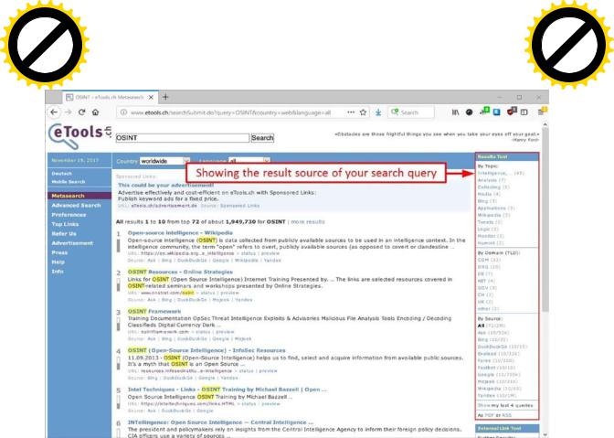Open the OSINT Framework result
This screenshot has width=614, height=438.
tap(154, 312)
